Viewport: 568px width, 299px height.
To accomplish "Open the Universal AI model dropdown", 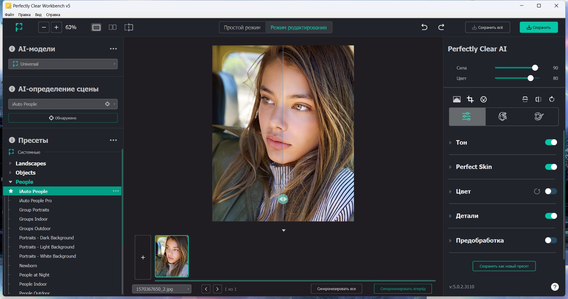I will tap(63, 64).
